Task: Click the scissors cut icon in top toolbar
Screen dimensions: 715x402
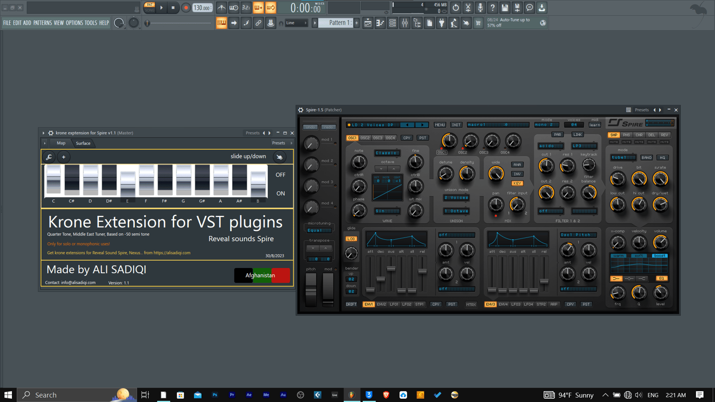Action: (x=468, y=8)
